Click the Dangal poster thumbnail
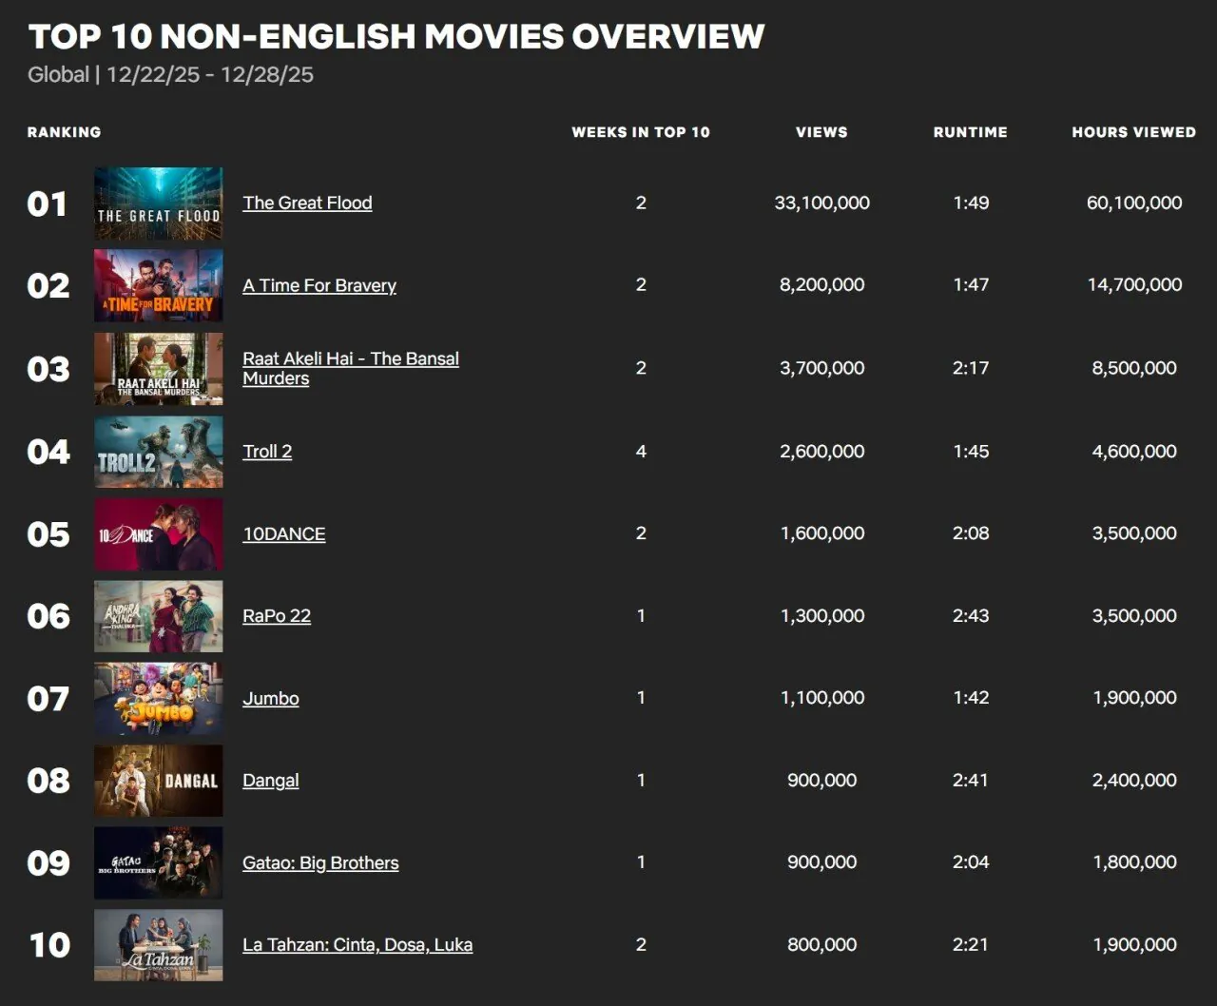Screen dimensions: 1217x1006 158,781
